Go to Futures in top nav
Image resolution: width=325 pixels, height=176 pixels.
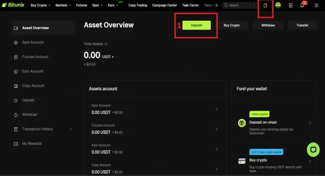click(82, 5)
